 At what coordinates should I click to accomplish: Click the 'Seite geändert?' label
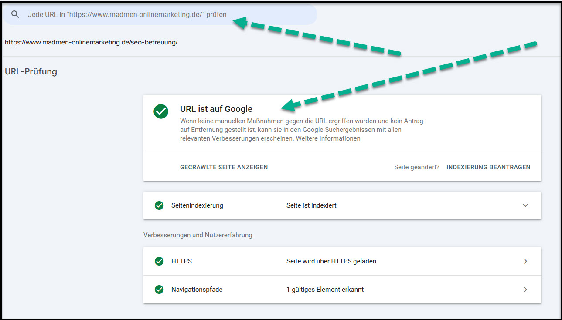[417, 167]
